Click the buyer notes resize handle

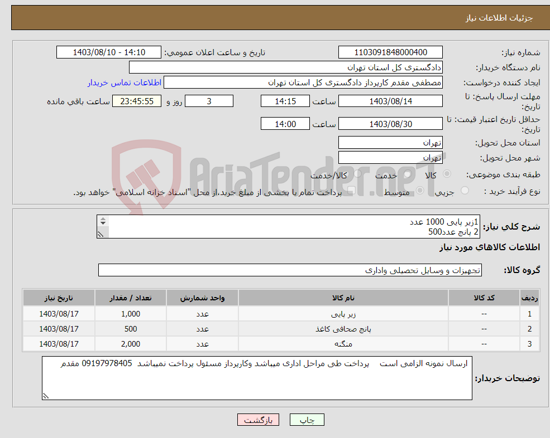tap(46, 396)
